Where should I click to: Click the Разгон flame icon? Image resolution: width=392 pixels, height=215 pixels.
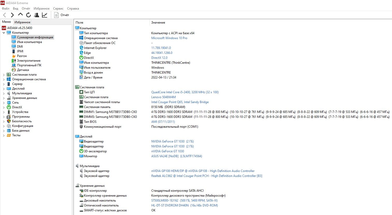click(x=14, y=56)
